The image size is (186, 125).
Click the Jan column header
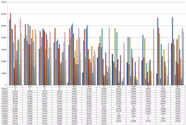[15, 86]
